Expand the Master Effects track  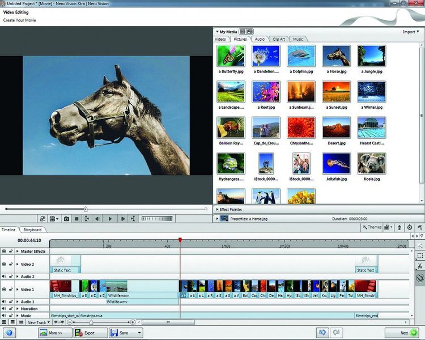point(18,252)
